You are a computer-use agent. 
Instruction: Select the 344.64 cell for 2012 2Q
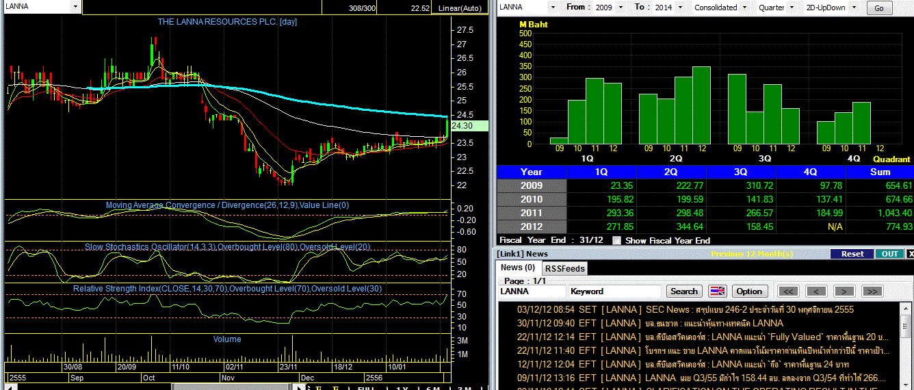tap(672, 226)
